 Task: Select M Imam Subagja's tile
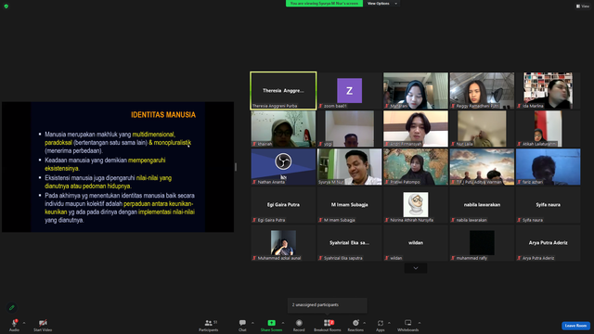350,204
